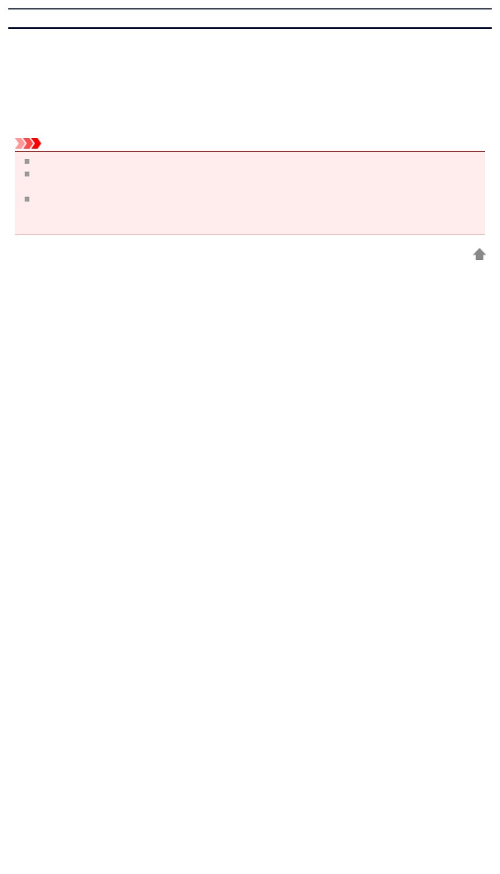
Task: Click the red line above the pink box
Action: pos(250,151)
